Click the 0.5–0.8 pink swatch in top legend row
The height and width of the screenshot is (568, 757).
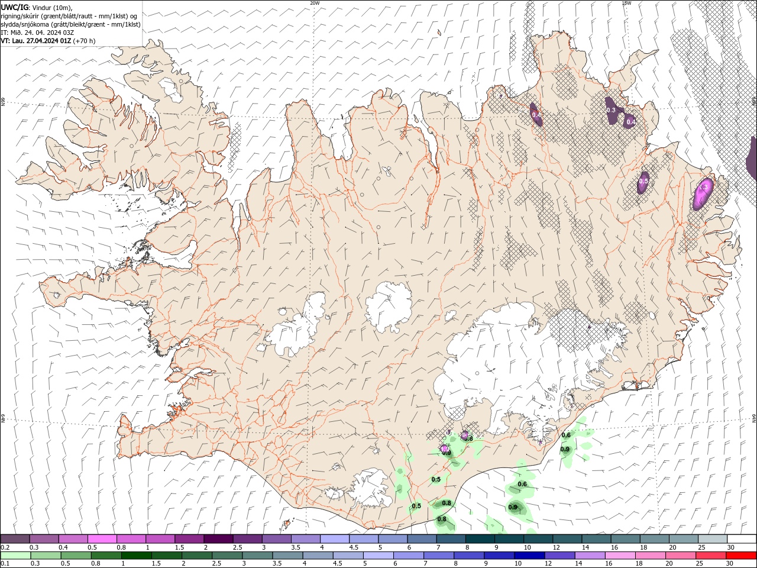102,538
